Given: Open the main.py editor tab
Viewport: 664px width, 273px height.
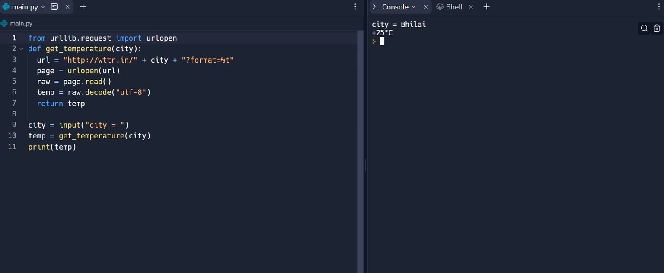Looking at the screenshot, I should (x=25, y=7).
